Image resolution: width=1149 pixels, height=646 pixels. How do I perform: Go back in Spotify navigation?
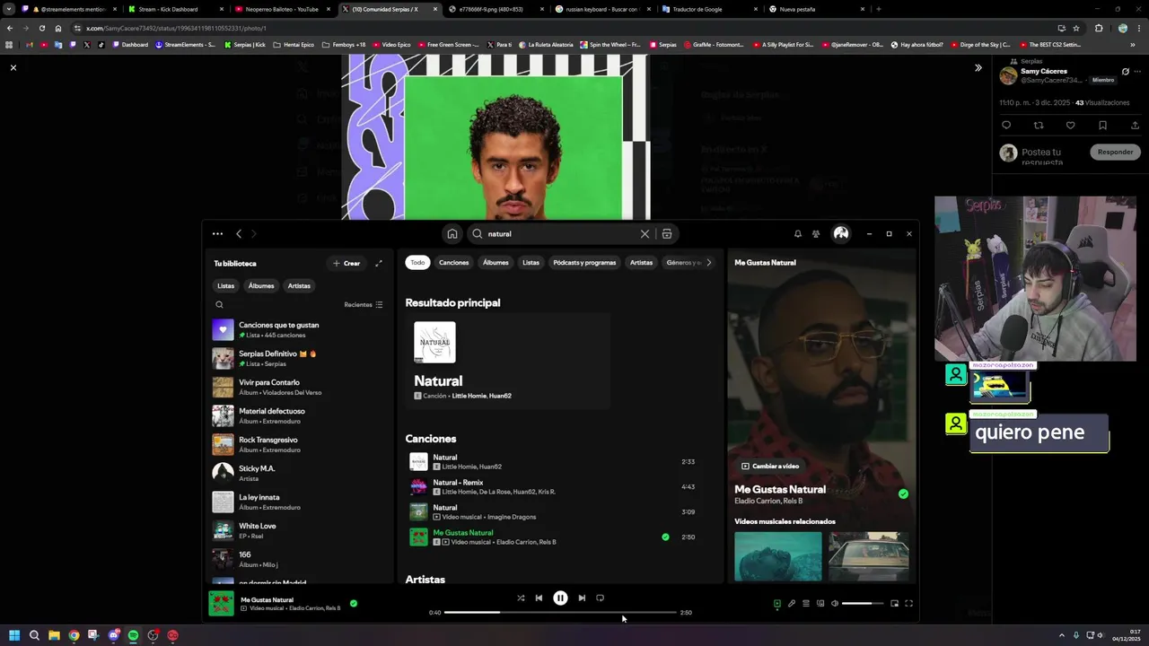pos(239,233)
